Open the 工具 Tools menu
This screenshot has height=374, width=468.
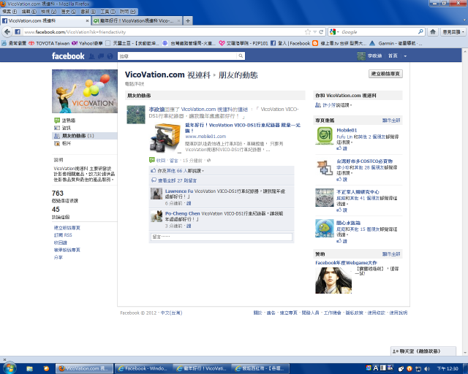click(x=107, y=12)
